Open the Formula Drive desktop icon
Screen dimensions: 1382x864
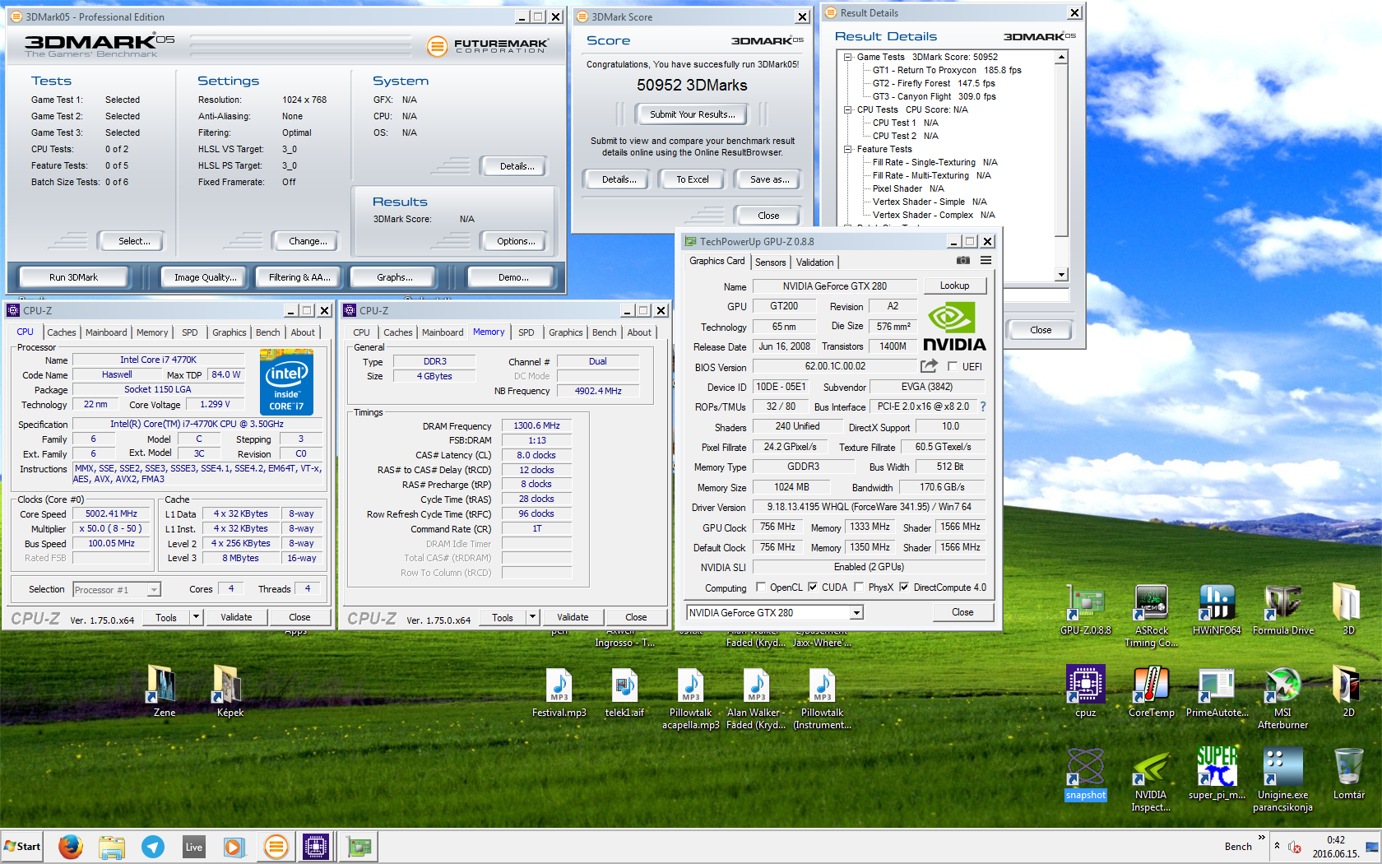pyautogui.click(x=1282, y=609)
